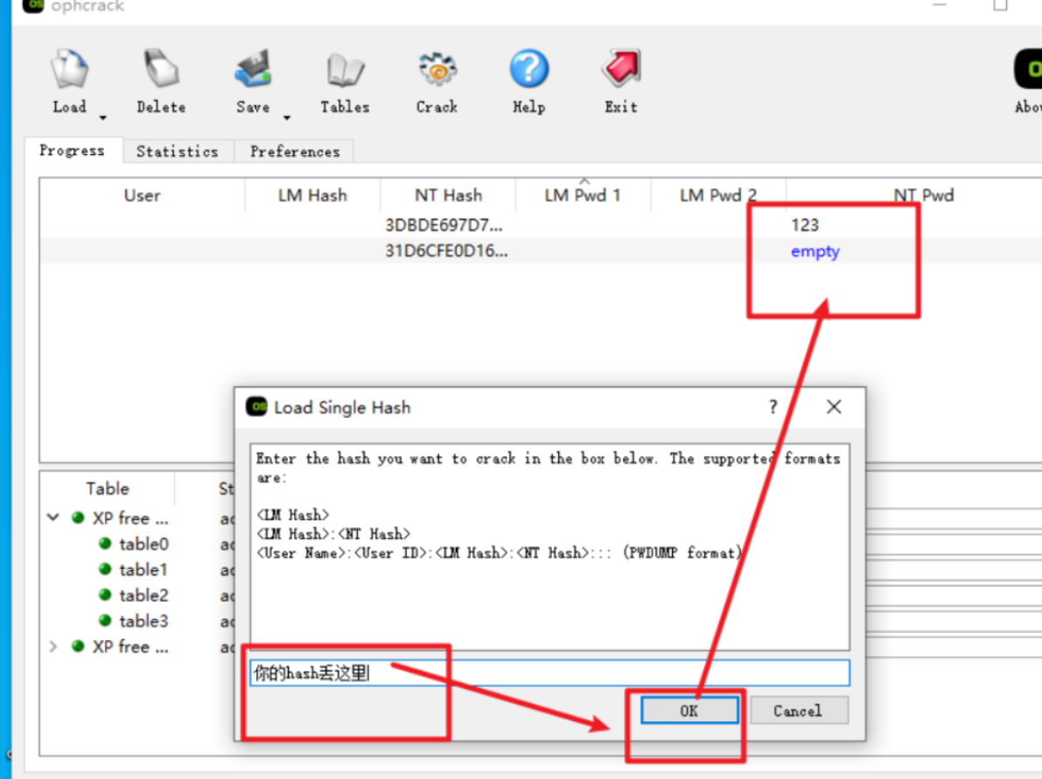1042x779 pixels.
Task: Click the green status dot beside table0
Action: coord(105,543)
